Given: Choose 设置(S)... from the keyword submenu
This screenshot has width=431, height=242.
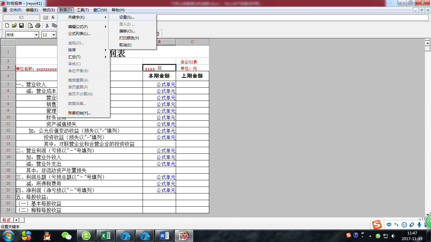Looking at the screenshot, I should 133,17.
